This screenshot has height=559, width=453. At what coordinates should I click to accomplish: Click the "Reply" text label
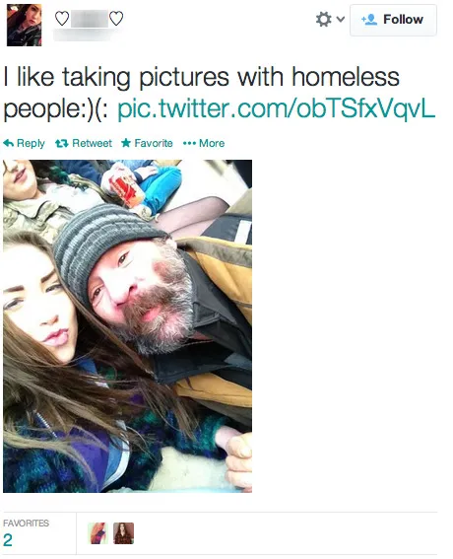[31, 144]
